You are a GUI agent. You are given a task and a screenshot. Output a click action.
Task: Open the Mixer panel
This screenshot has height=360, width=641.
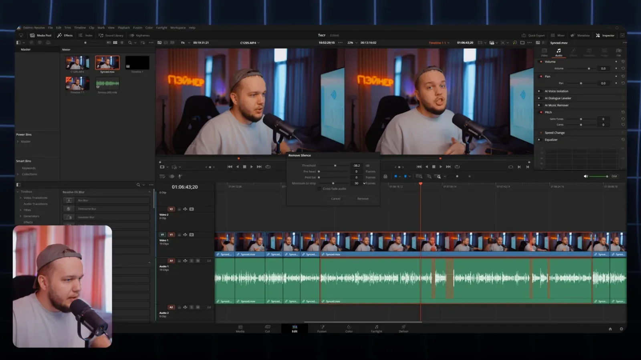coord(558,35)
